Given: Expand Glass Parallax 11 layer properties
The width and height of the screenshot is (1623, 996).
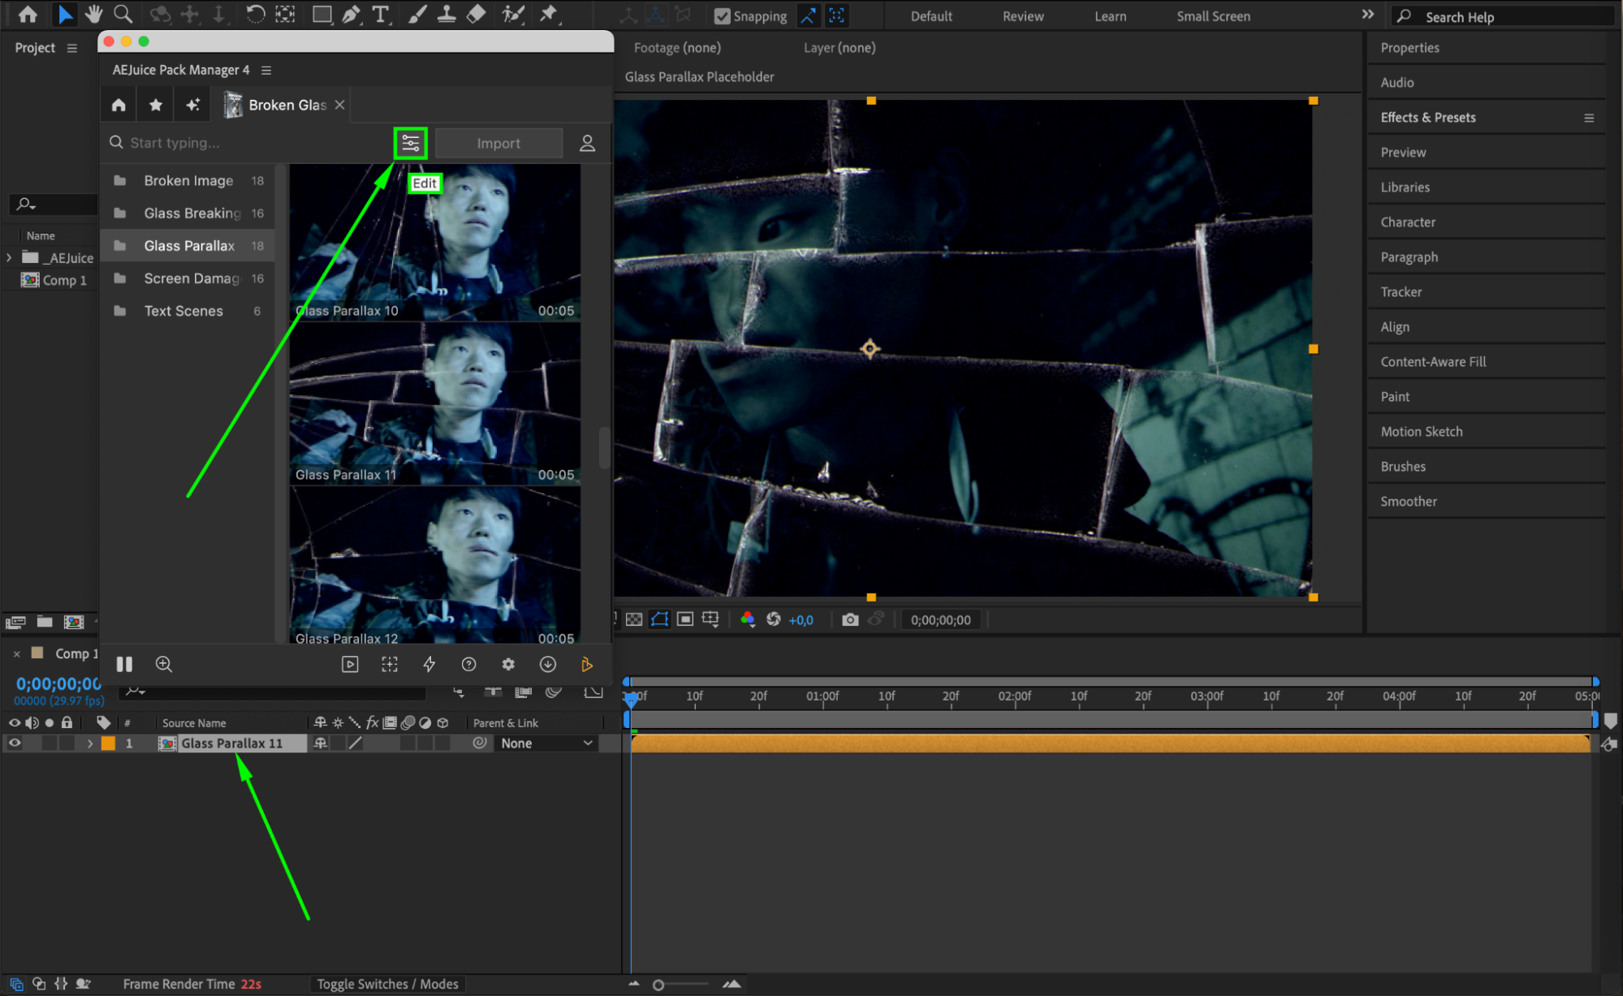Looking at the screenshot, I should click(x=90, y=743).
